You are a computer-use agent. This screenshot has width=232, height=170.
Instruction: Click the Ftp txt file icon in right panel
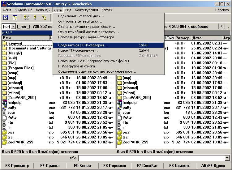tap(119, 122)
